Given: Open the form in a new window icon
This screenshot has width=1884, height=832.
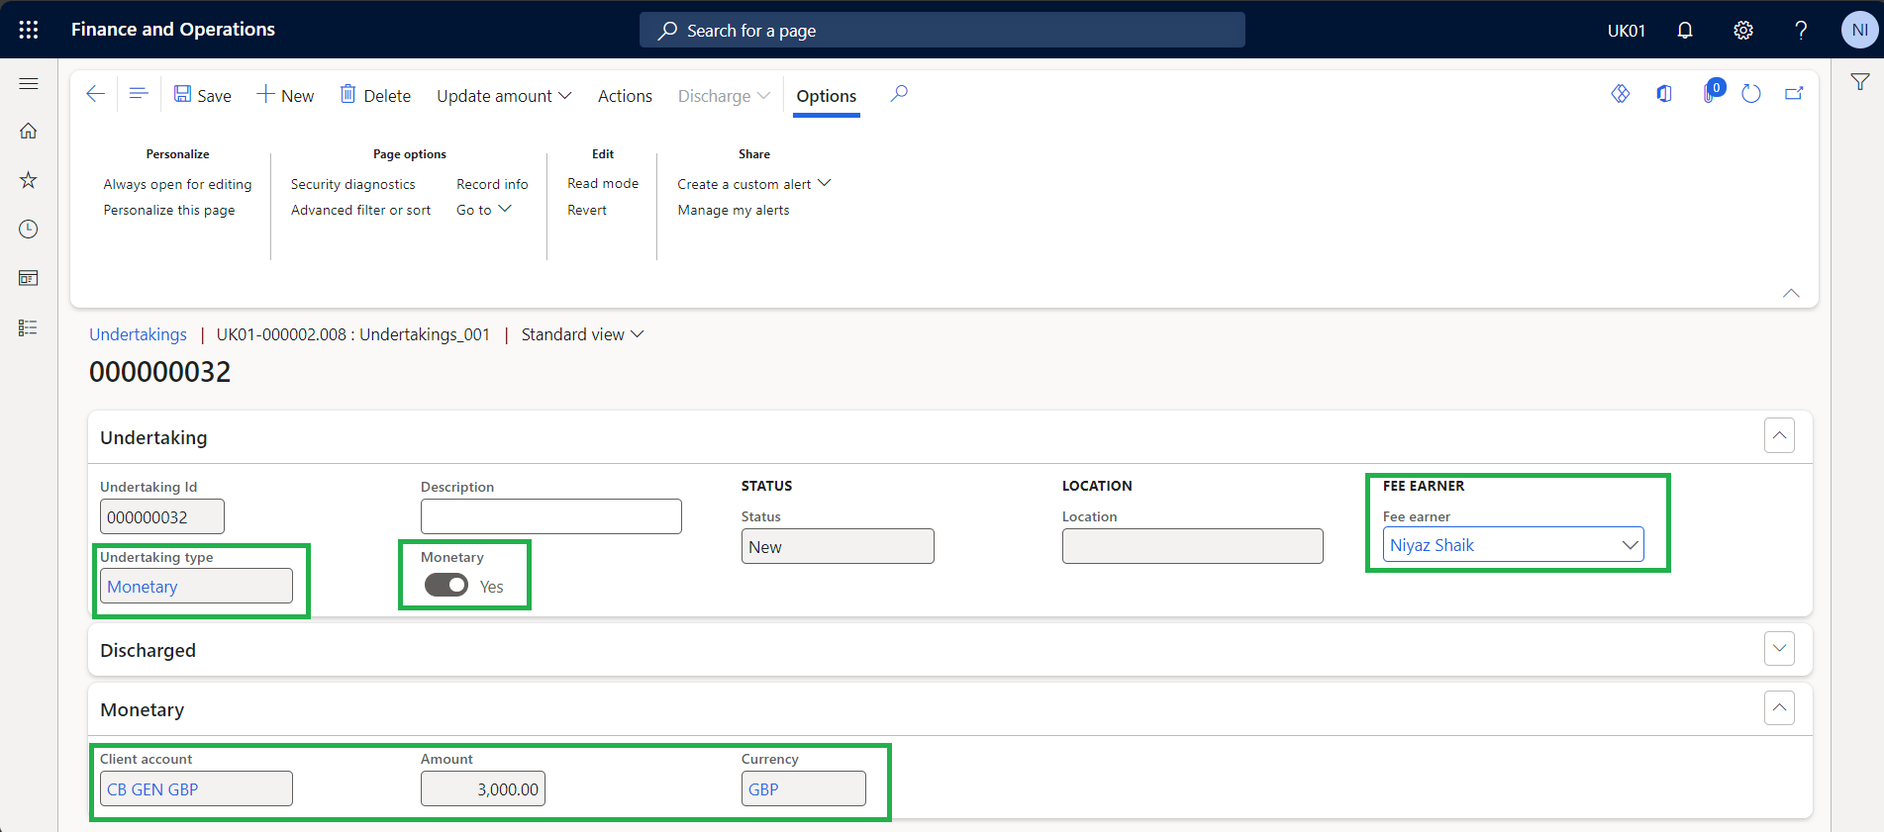Looking at the screenshot, I should coord(1794,94).
